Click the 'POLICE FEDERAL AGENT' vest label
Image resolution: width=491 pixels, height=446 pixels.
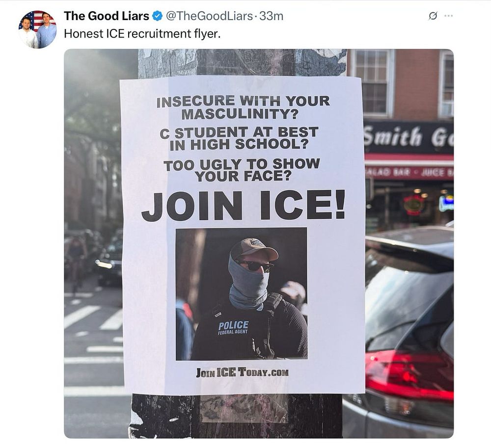click(233, 328)
